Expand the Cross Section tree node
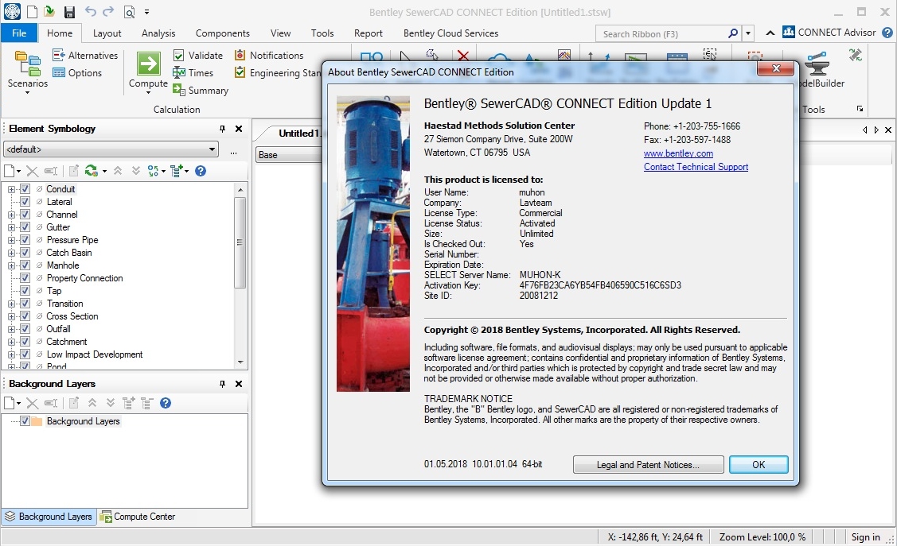The height and width of the screenshot is (546, 897). pyautogui.click(x=11, y=316)
